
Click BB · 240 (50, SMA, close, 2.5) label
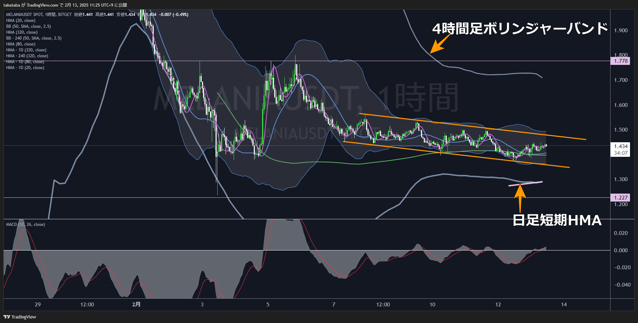pos(34,38)
